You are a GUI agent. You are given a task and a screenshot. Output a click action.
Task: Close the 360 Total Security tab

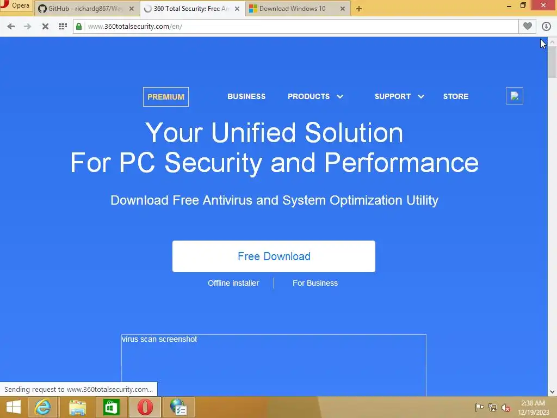coord(237,9)
